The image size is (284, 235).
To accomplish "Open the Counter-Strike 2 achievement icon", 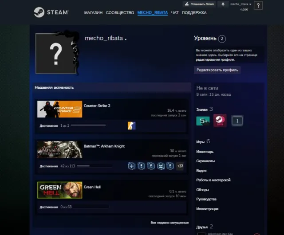I will pyautogui.click(x=131, y=125).
